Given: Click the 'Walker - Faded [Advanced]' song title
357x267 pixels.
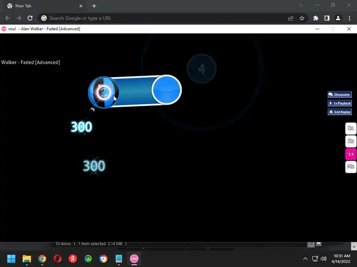Looking at the screenshot, I should (x=31, y=62).
